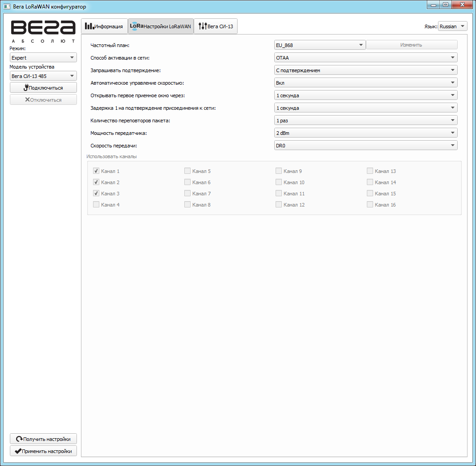Open the Режим Expert dropdown
Screen dimensions: 476x466
[x=43, y=57]
